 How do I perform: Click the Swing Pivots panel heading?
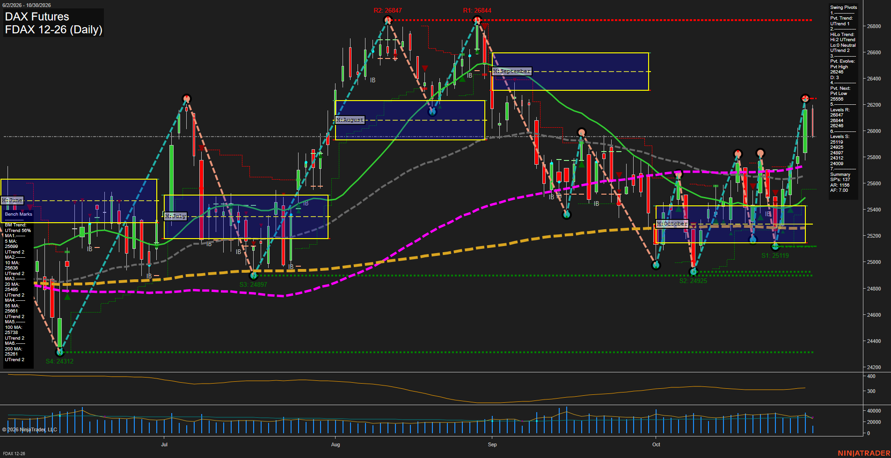844,7
